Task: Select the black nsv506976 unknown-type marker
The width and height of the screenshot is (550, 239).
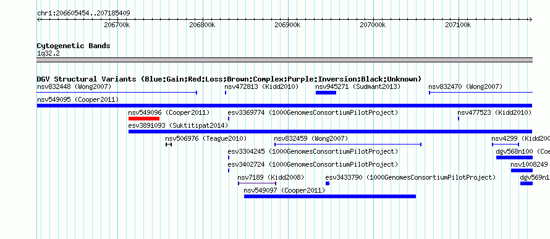Action: (x=169, y=145)
